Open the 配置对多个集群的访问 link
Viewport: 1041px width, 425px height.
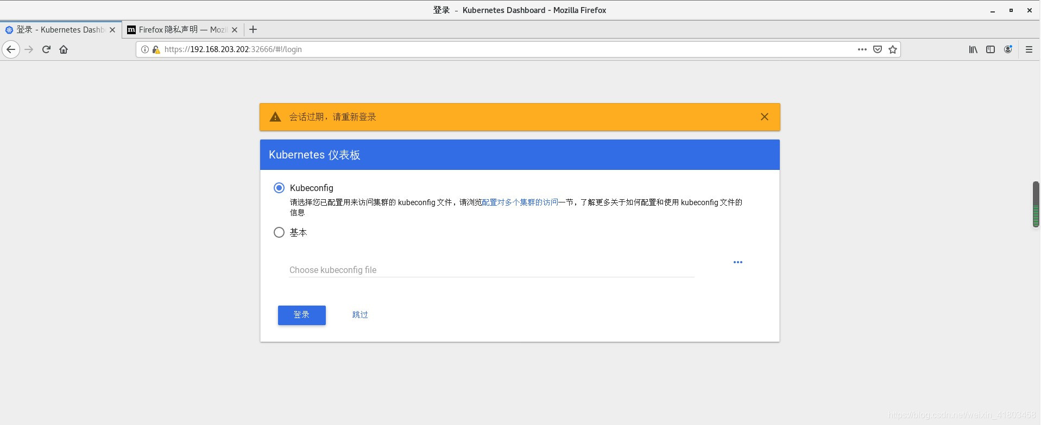(x=520, y=202)
